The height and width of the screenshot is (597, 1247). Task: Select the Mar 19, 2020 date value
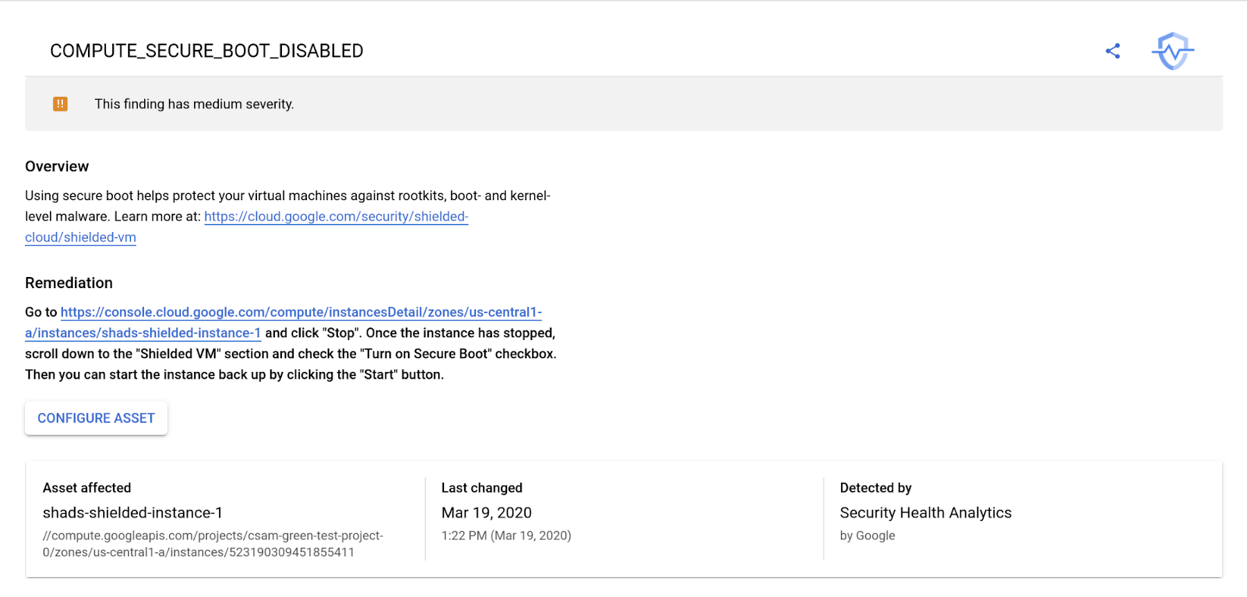(486, 513)
